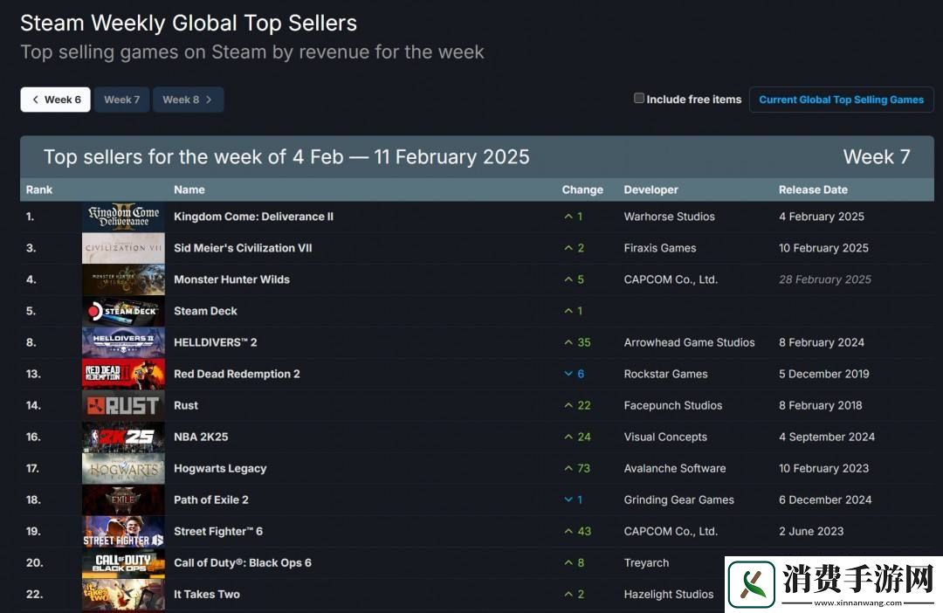Open the Rust game logo image
The width and height of the screenshot is (943, 613).
tap(123, 405)
